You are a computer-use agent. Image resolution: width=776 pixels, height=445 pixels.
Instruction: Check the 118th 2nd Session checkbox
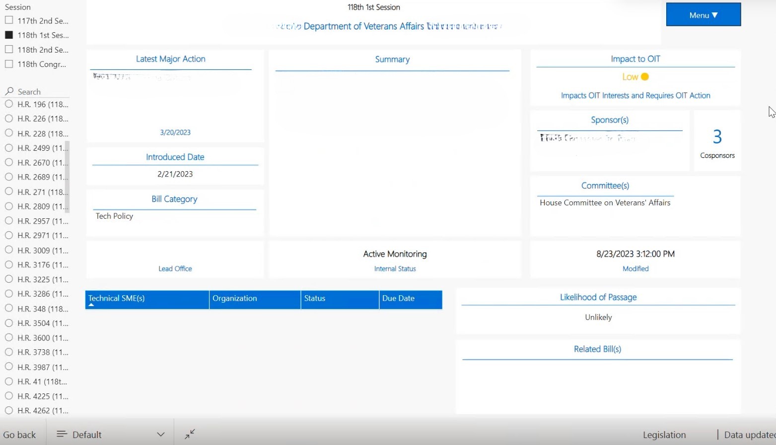pyautogui.click(x=9, y=49)
